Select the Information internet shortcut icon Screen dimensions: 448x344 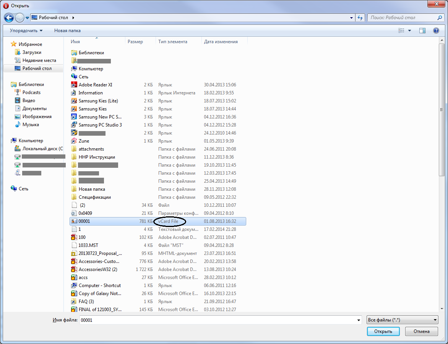(74, 92)
